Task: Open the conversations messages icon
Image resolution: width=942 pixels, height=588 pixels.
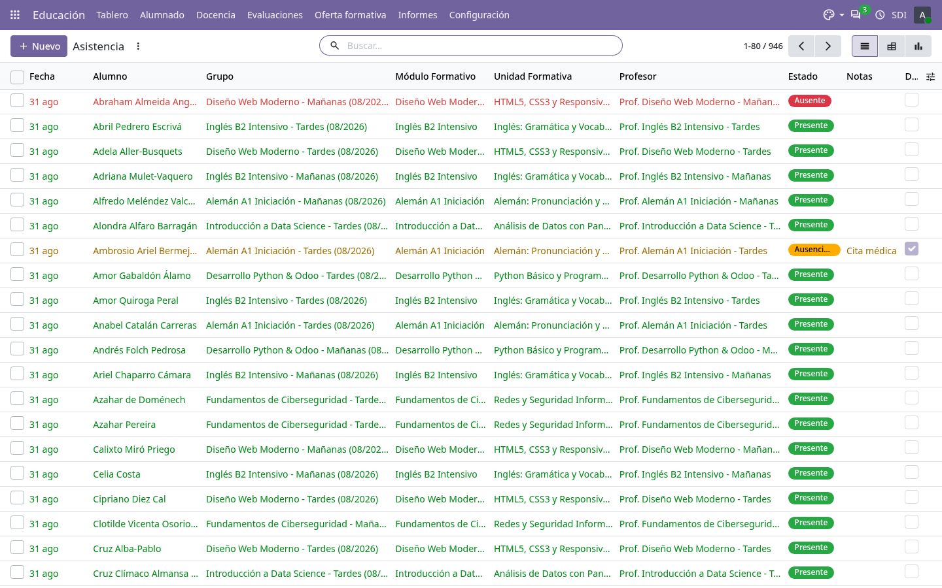Action: (x=856, y=15)
